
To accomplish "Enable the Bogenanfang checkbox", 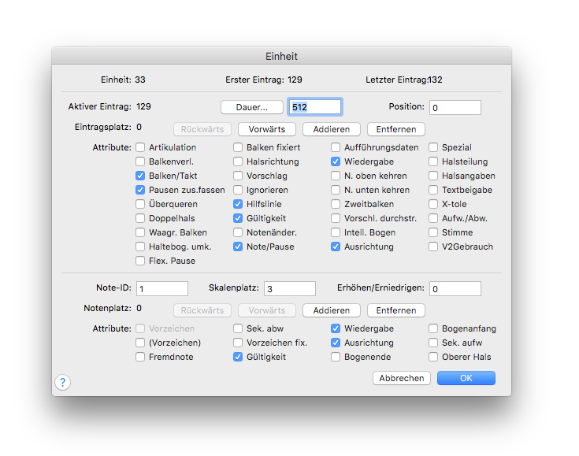I will click(433, 328).
